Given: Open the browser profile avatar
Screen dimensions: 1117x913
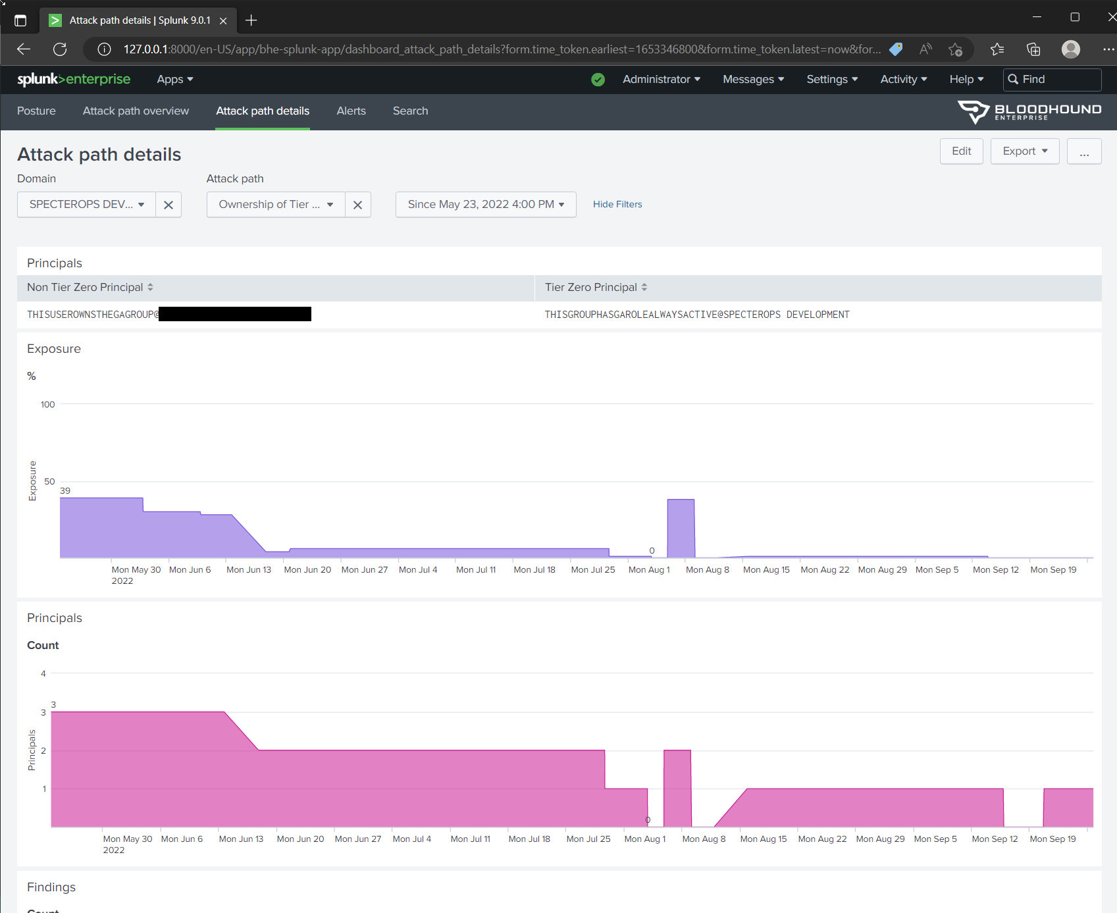Looking at the screenshot, I should point(1071,49).
